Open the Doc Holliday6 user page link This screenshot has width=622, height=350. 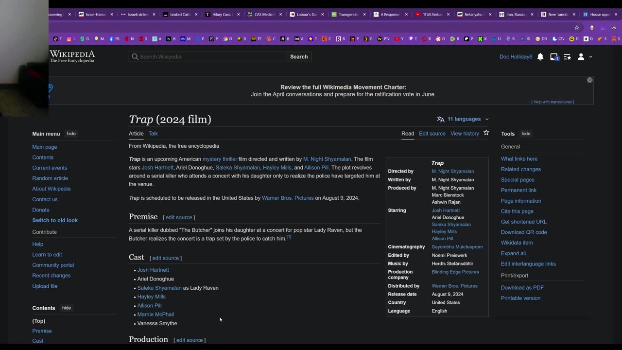pos(516,57)
